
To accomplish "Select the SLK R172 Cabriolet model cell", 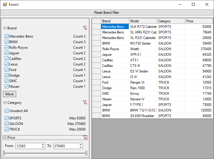I will [x=143, y=27].
